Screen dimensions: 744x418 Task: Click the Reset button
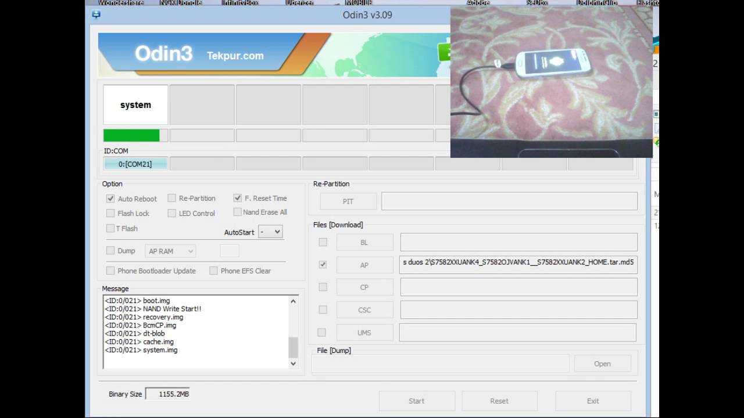tap(499, 401)
